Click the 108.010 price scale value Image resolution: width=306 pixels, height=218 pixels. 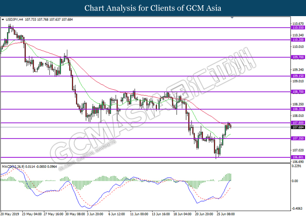tap(298, 116)
